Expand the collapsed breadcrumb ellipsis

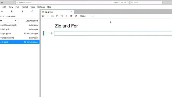[x=3, y=16]
